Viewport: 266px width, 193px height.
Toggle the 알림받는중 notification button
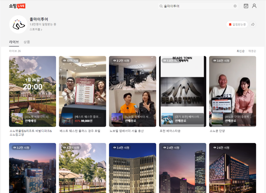(237, 25)
